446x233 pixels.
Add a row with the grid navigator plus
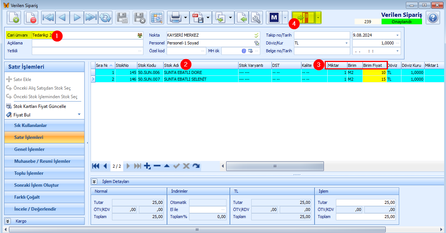[147, 166]
